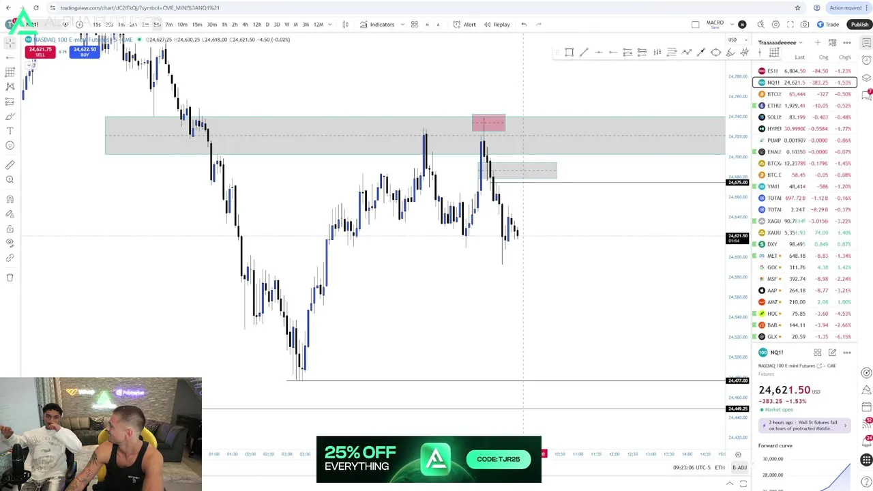The image size is (873, 491).
Task: Open the Indicators dialog
Action: coord(377,25)
